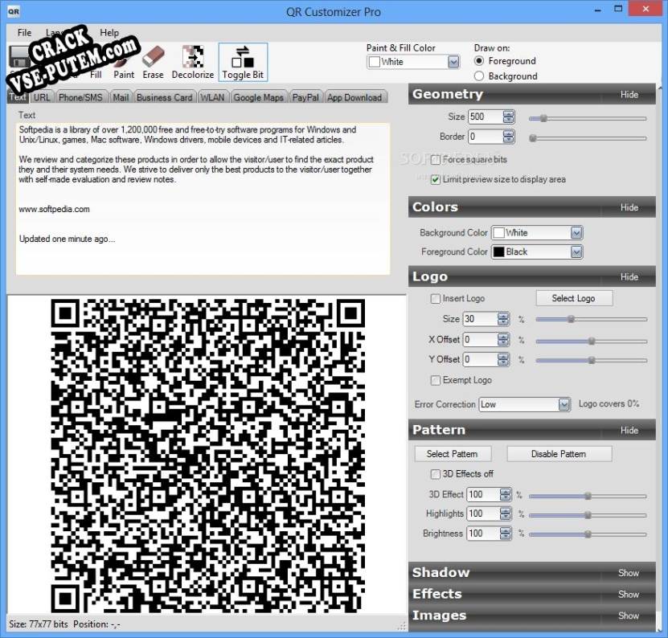The image size is (668, 638).
Task: Click the Border value stepper
Action: point(508,137)
